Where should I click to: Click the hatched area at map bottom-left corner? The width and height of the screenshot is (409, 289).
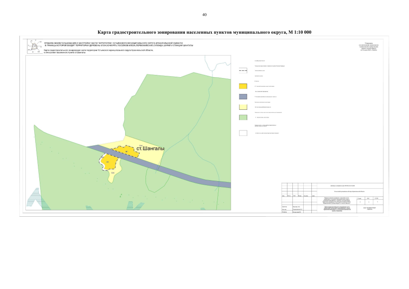pos(33,199)
